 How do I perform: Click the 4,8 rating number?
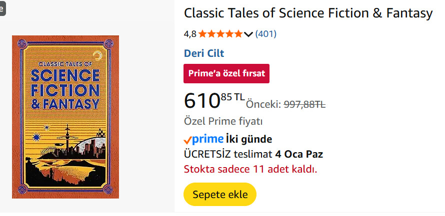point(190,34)
